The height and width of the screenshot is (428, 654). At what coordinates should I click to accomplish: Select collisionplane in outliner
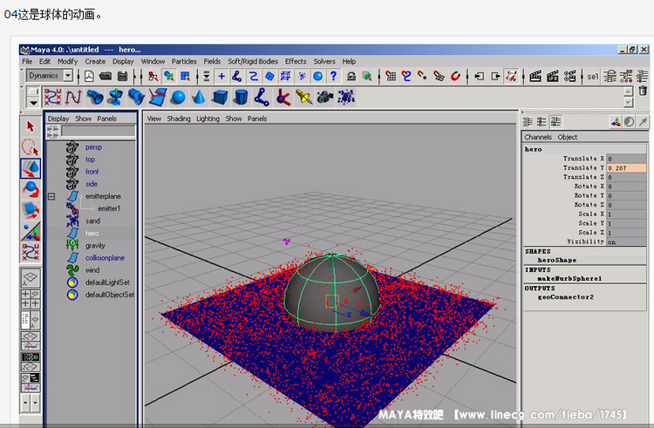(106, 258)
